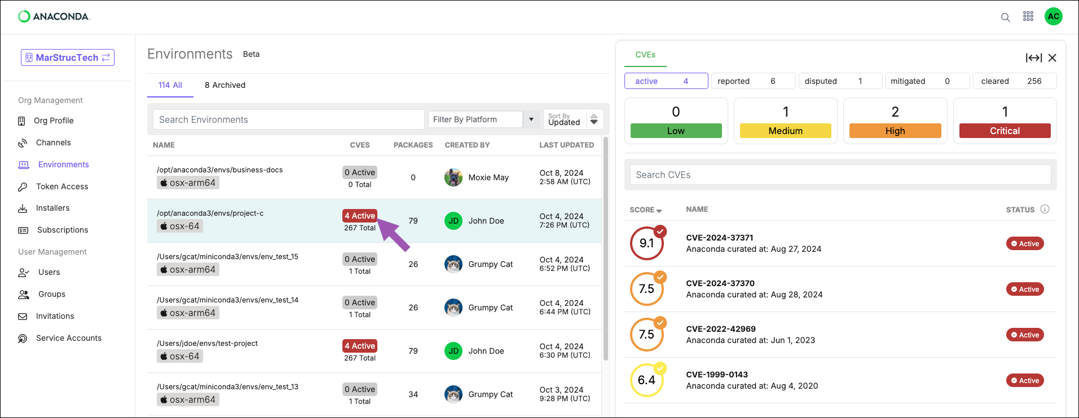The width and height of the screenshot is (1079, 418).
Task: Click the Anaconda logo
Action: click(x=54, y=16)
